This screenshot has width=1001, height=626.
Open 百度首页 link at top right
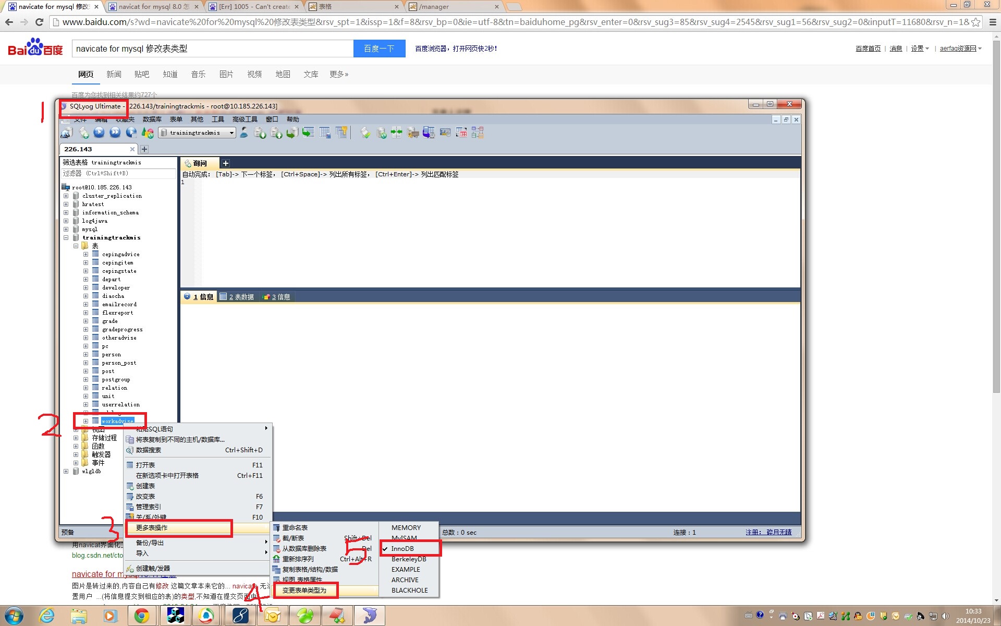[x=868, y=49]
